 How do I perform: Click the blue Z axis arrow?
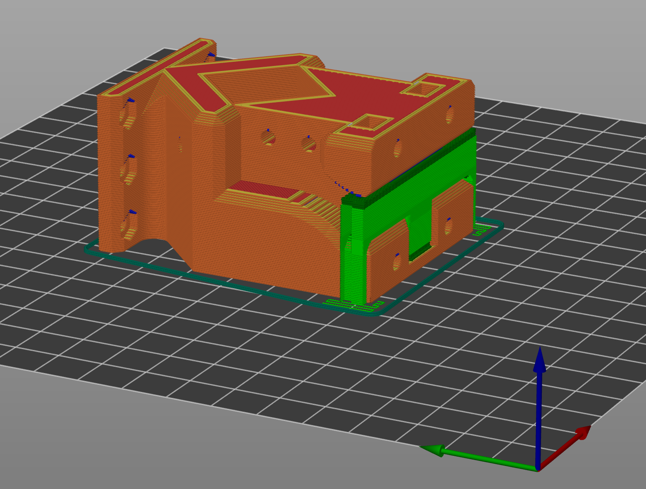click(539, 407)
